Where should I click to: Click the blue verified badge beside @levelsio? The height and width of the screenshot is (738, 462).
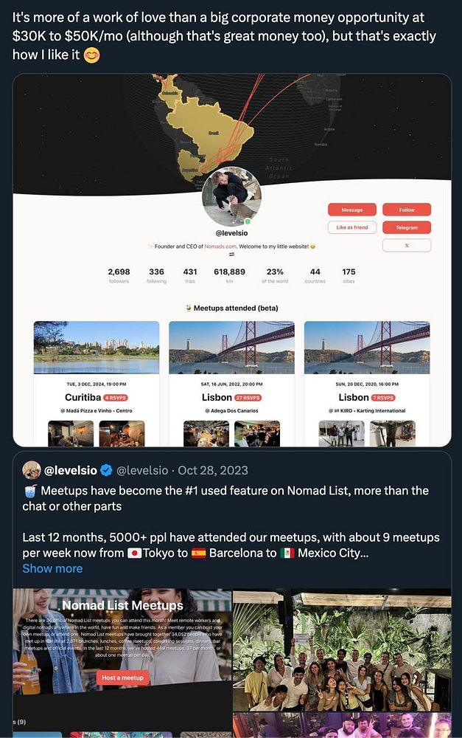point(107,469)
